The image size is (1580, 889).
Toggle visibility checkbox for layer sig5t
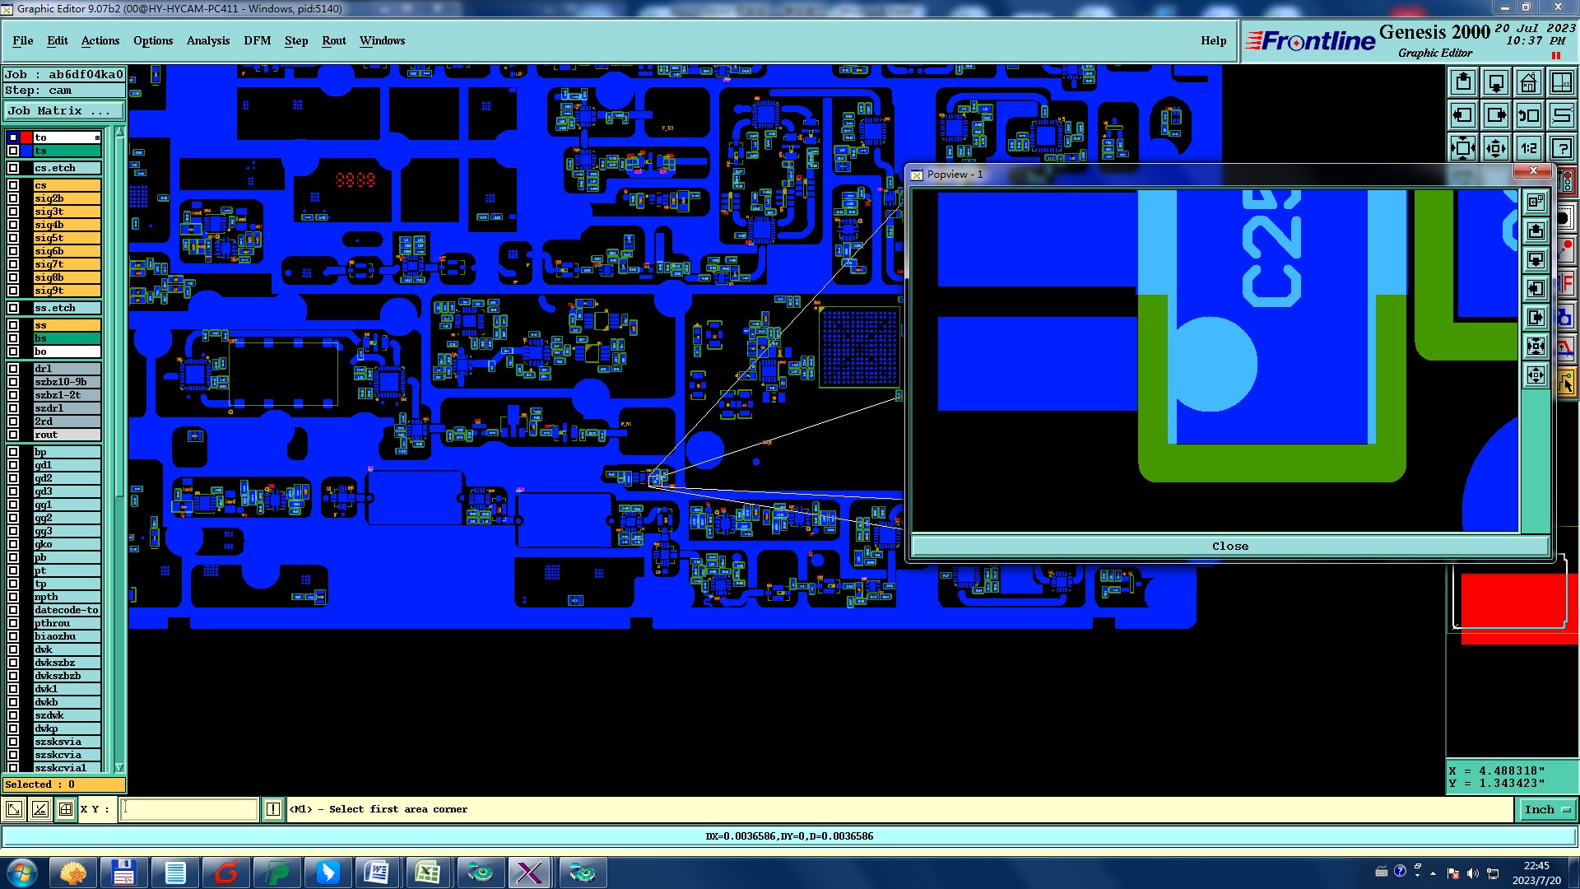13,238
